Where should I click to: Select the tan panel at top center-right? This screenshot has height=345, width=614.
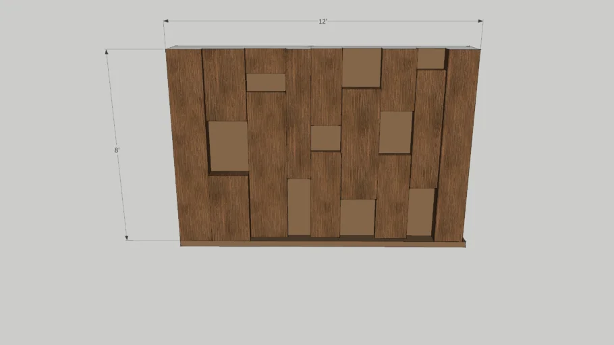[x=362, y=67]
